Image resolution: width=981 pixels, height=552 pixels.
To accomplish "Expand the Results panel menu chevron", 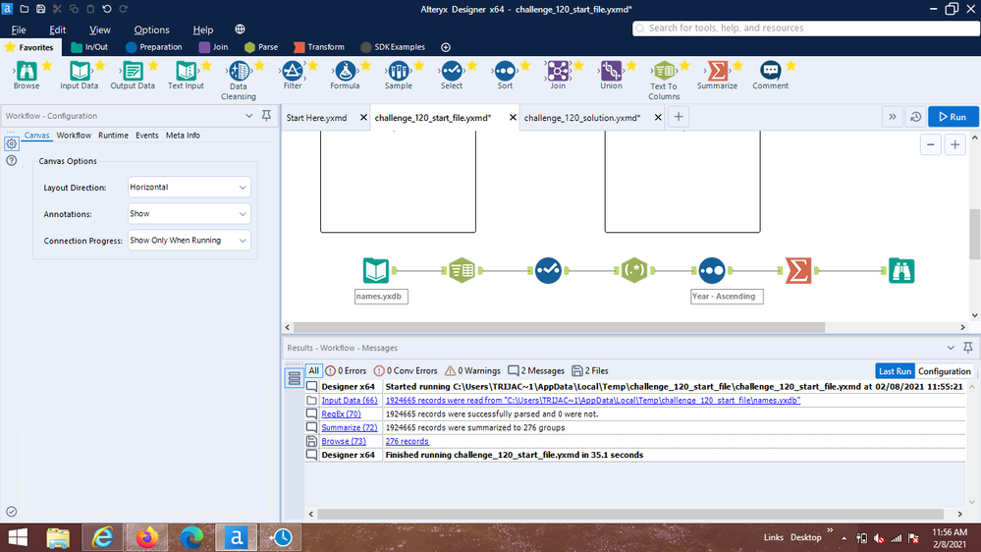I will click(951, 348).
